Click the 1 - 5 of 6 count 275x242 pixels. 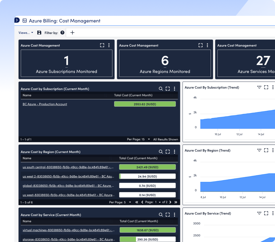coord(27,202)
